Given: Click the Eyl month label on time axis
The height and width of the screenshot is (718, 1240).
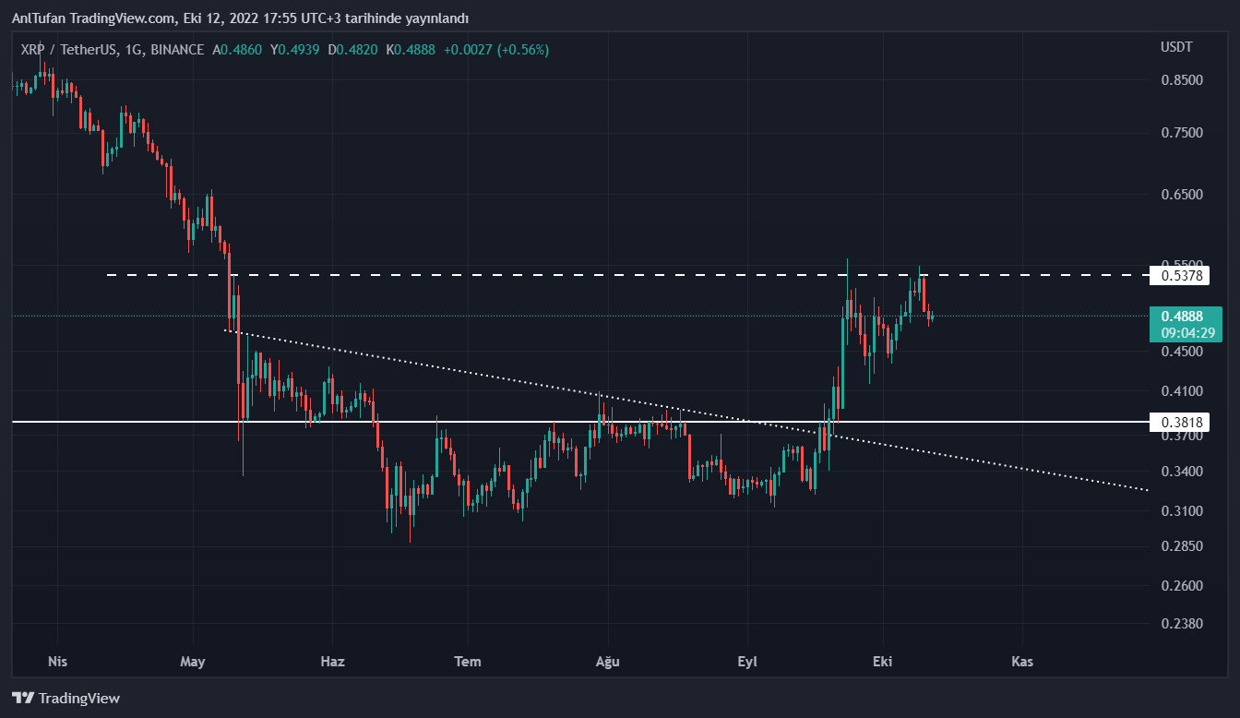Looking at the screenshot, I should point(747,662).
